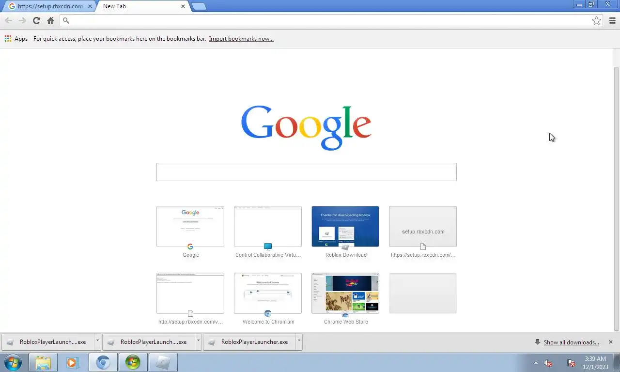Close the New Tab tab
The image size is (620, 372).
coord(183,6)
